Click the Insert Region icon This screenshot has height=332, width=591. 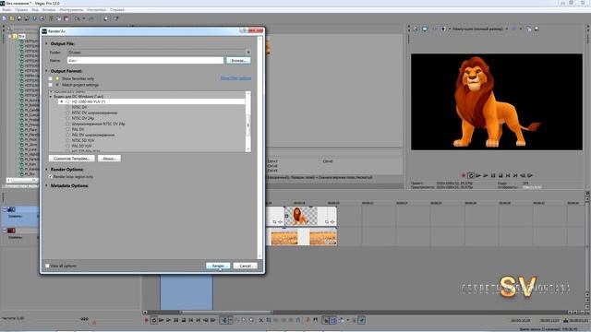pos(315,320)
